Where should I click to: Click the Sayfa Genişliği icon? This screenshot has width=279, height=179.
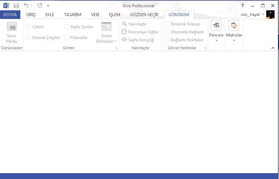[x=124, y=40]
